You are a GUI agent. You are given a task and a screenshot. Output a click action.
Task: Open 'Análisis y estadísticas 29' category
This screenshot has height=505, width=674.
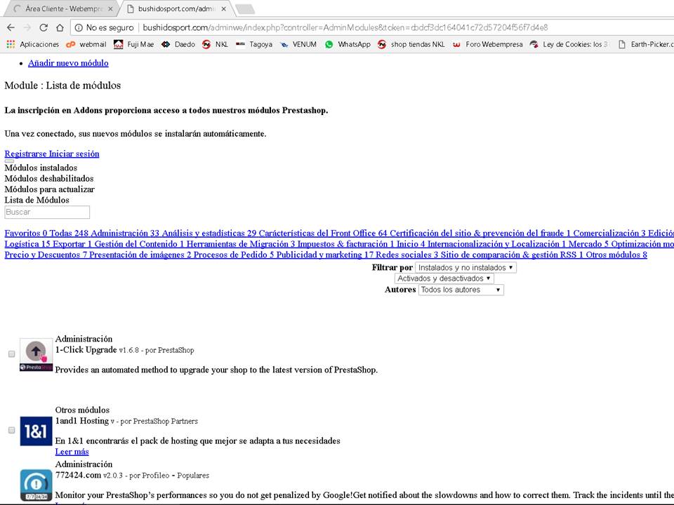tap(209, 233)
